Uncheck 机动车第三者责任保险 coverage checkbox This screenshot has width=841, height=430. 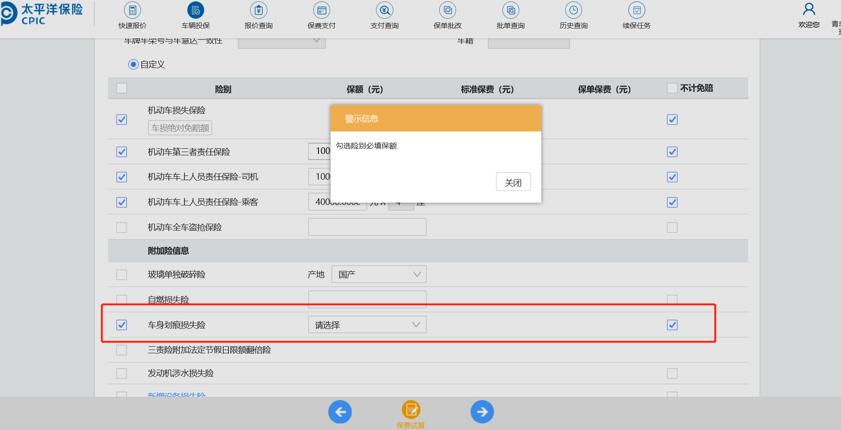pyautogui.click(x=122, y=152)
